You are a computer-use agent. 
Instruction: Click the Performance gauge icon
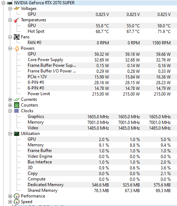(x=17, y=196)
